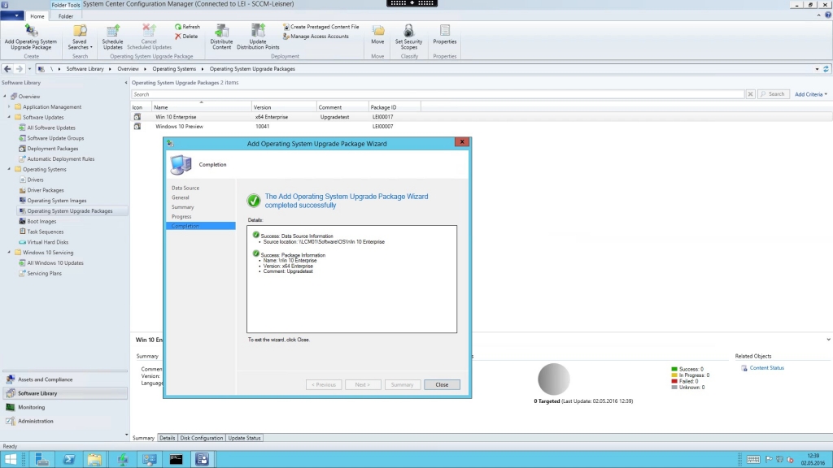The height and width of the screenshot is (468, 833).
Task: Open the Monitoring workspace
Action: pyautogui.click(x=65, y=407)
